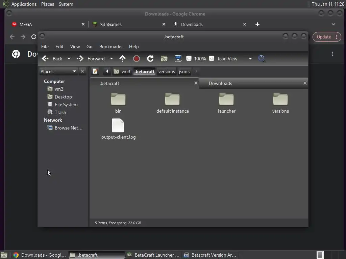Viewport: 346px width, 259px height.
Task: Open the Help menu
Action: (134, 47)
